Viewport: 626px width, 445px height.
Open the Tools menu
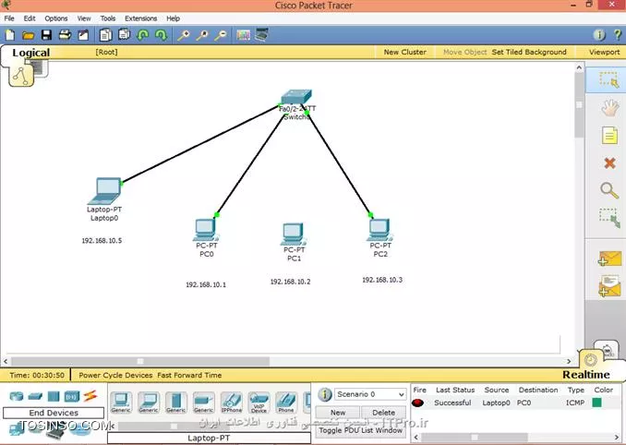click(x=108, y=18)
